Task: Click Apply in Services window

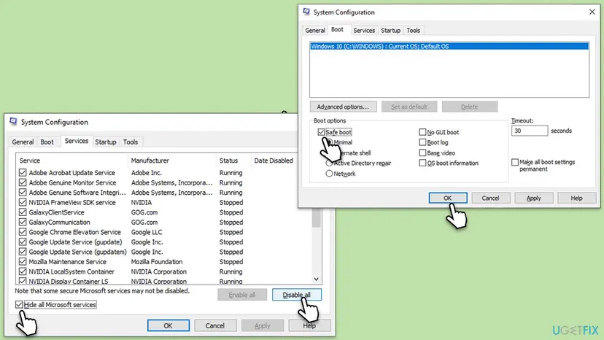Action: pos(263,325)
